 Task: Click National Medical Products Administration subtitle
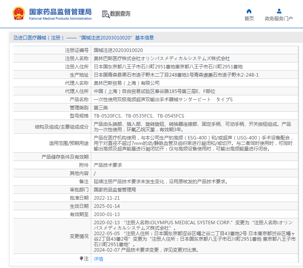coord(60,19)
